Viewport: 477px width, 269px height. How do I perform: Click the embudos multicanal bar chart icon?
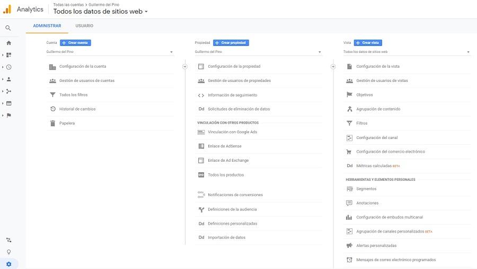pos(349,217)
